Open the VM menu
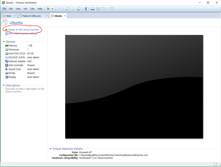 pos(25,9)
